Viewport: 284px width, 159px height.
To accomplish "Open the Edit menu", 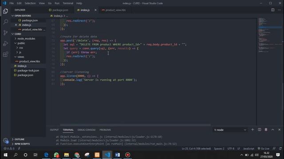I will (x=19, y=3).
